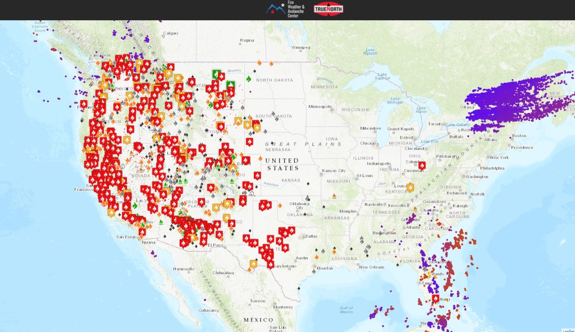
Task: Select the red fire marker at Miami
Action: click(x=435, y=298)
